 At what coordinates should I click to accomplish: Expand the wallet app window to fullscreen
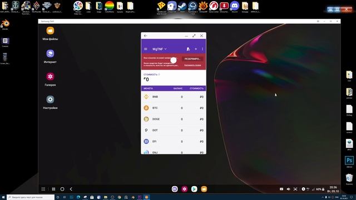tap(194, 36)
